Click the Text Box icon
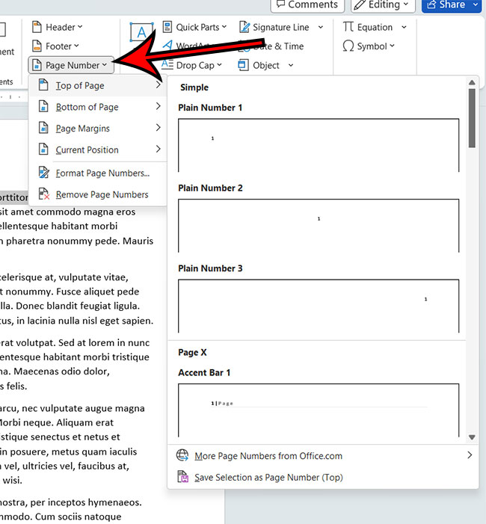 [141, 32]
